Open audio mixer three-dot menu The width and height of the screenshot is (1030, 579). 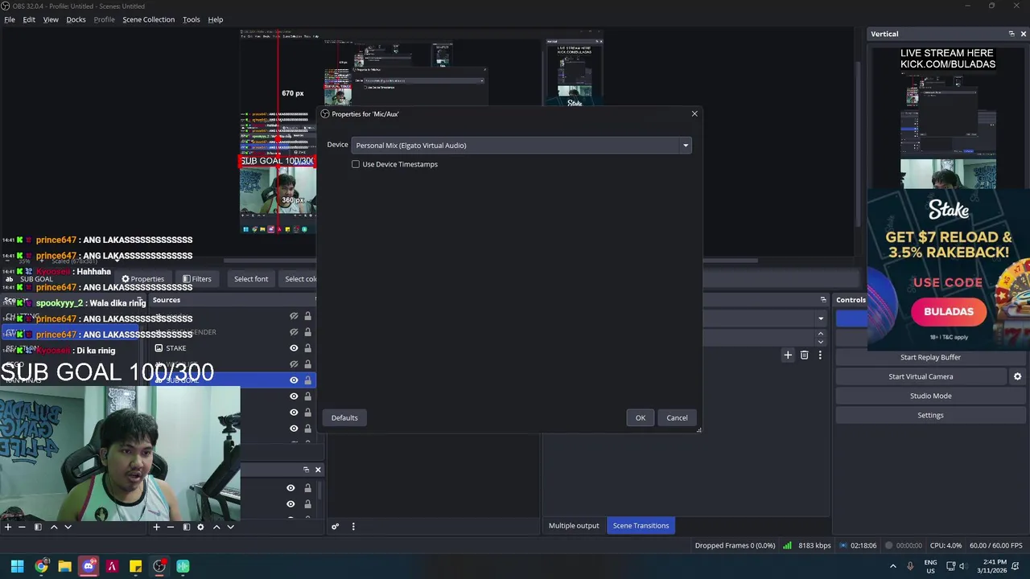point(352,527)
